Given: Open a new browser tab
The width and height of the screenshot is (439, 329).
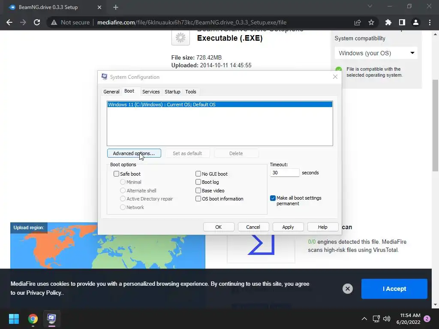Looking at the screenshot, I should point(116,7).
